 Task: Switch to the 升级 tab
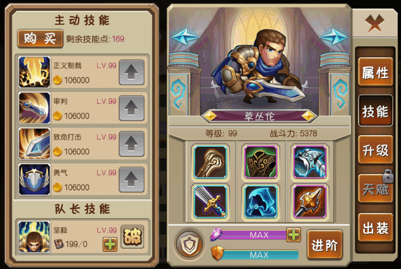tap(376, 150)
